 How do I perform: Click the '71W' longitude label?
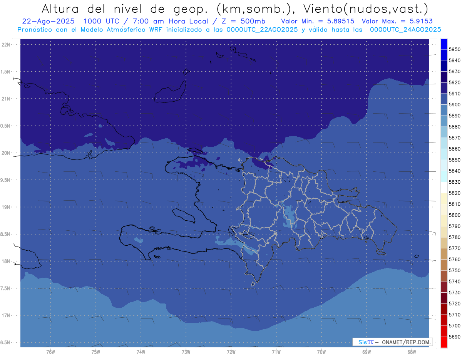pos(276,352)
